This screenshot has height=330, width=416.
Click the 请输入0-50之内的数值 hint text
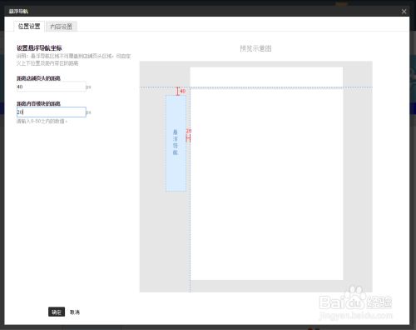(42, 122)
